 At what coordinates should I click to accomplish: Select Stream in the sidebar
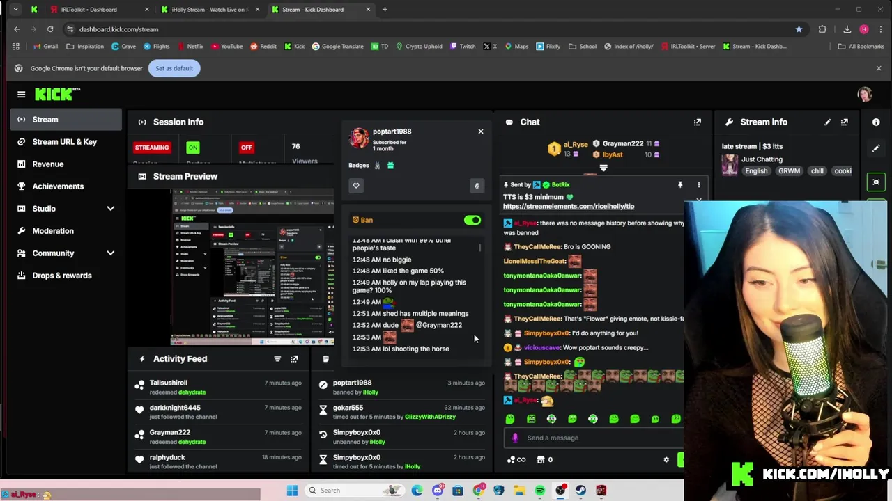[x=66, y=120]
